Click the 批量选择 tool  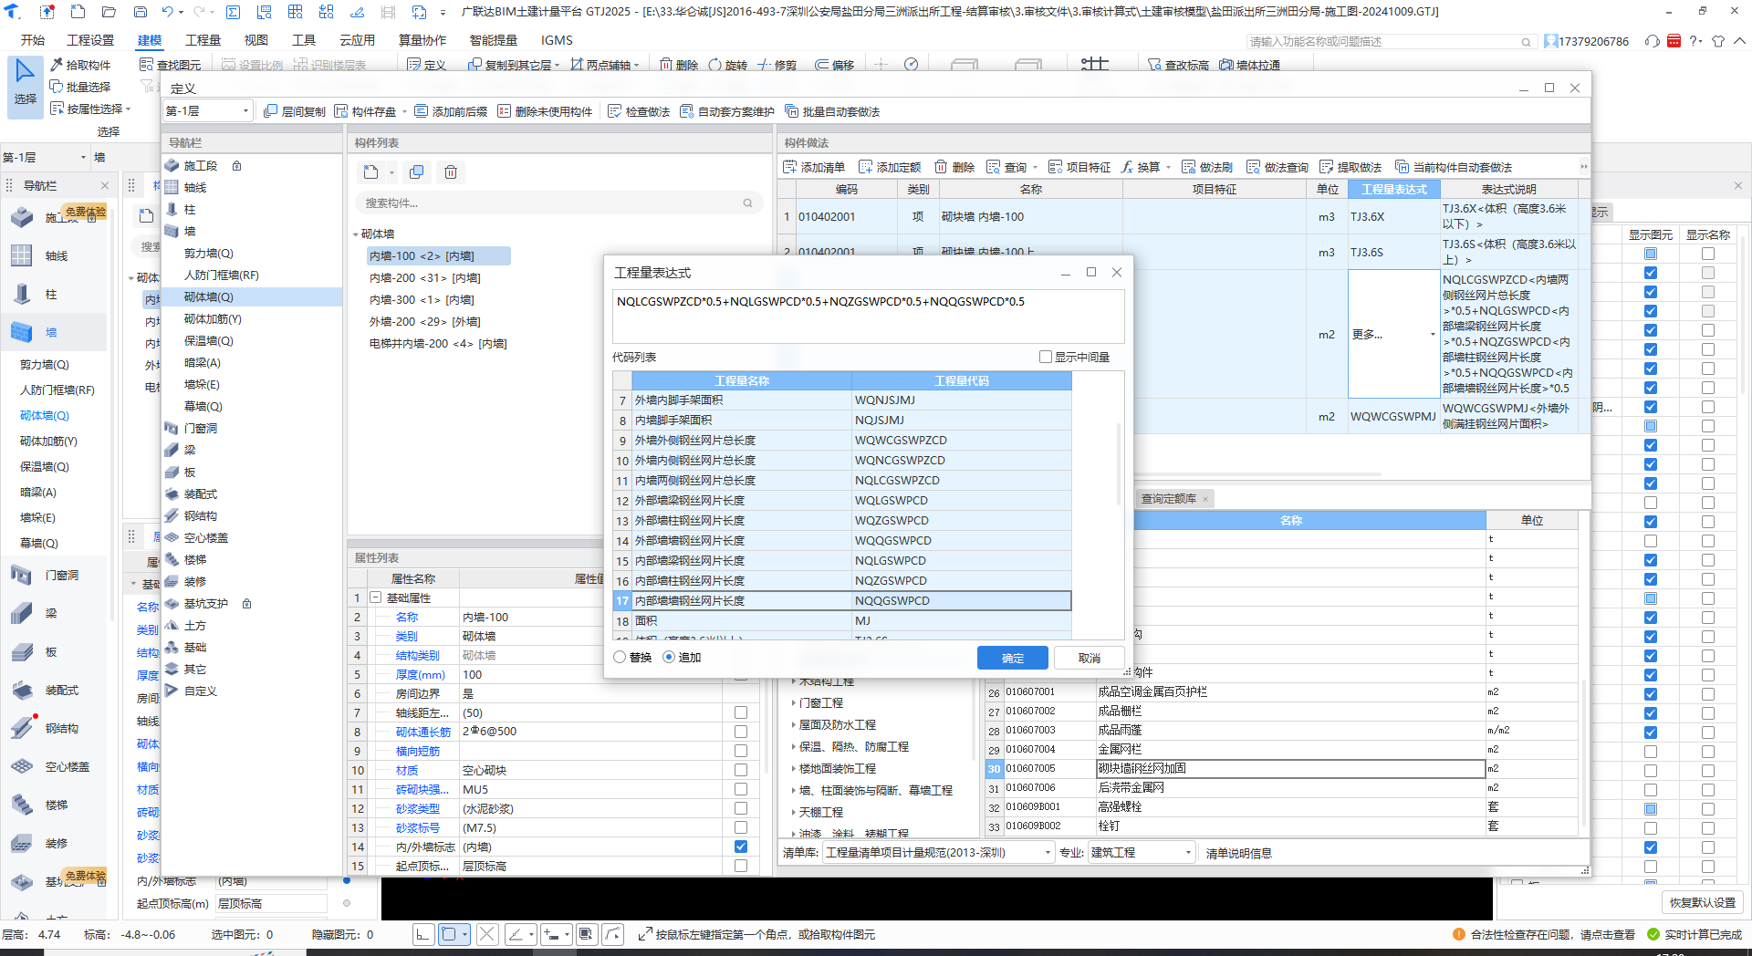coord(80,87)
